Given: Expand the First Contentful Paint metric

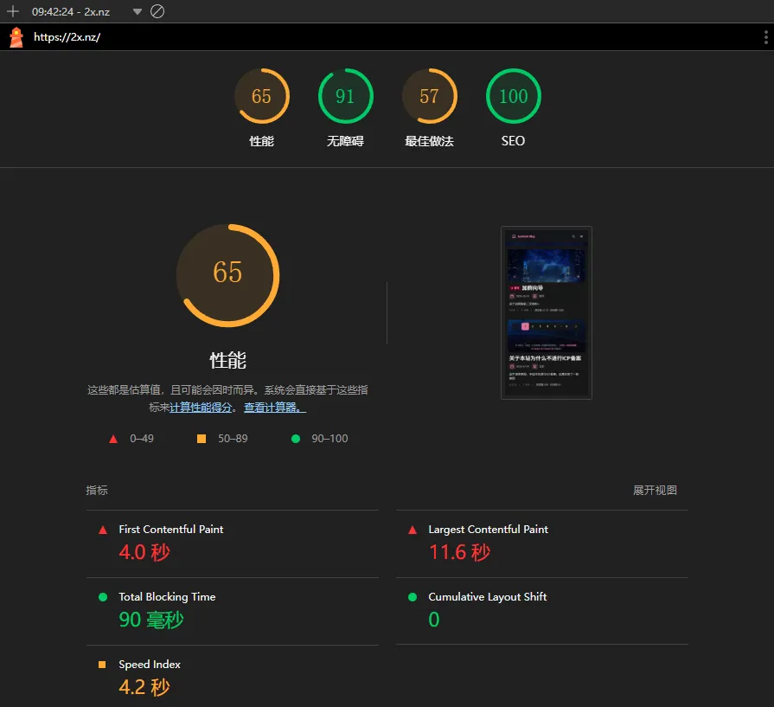Looking at the screenshot, I should pos(171,530).
